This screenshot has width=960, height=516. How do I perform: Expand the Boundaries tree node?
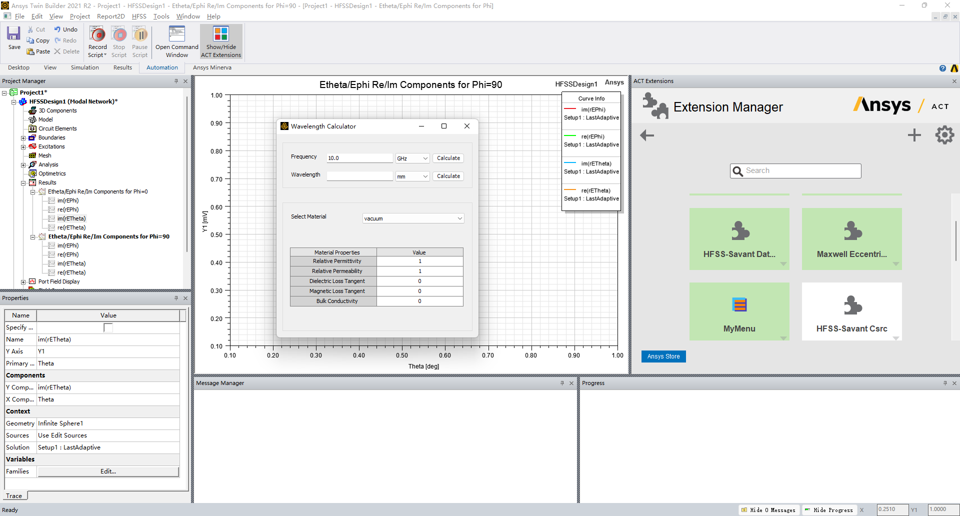[23, 138]
